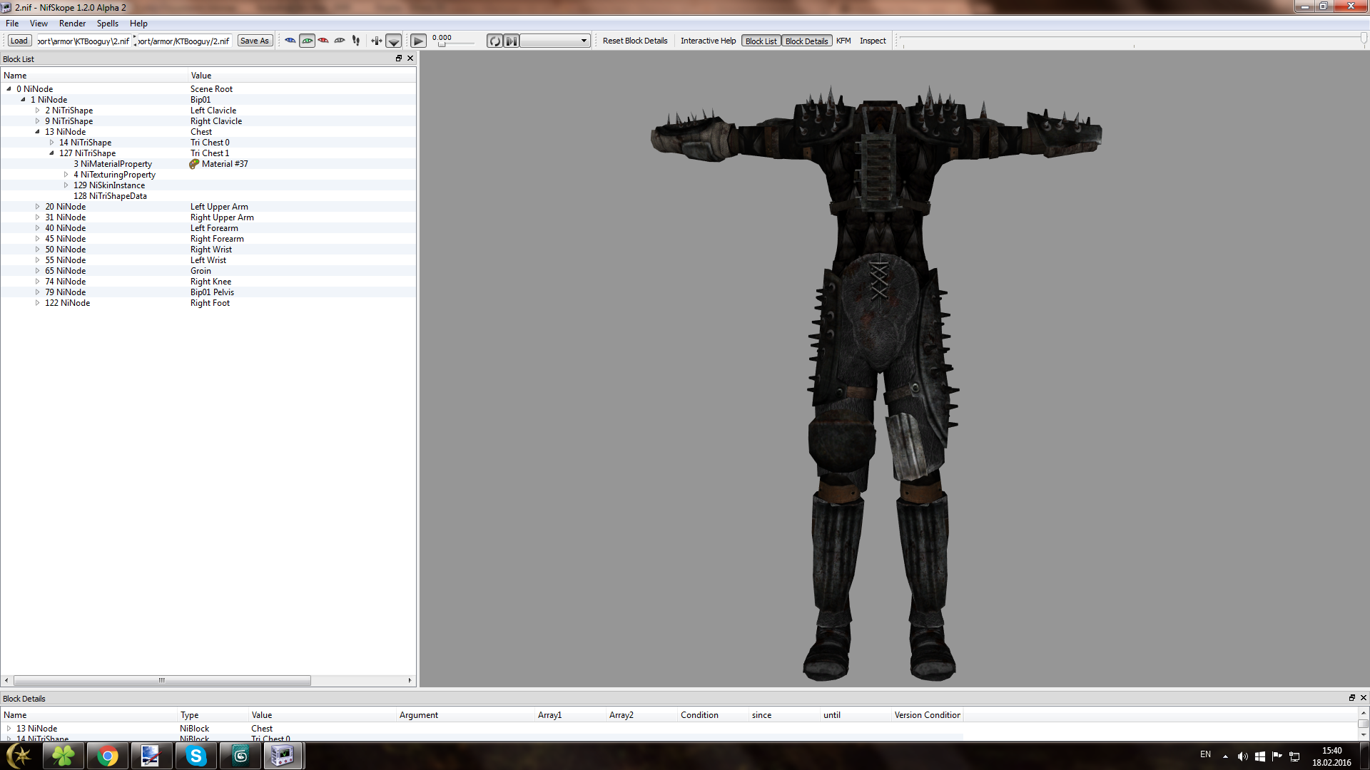Collapse the 127 NiTriShape Tri Chest 1

[51, 153]
